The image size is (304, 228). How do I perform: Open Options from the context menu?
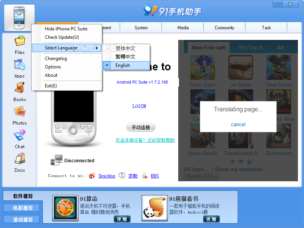click(x=67, y=67)
